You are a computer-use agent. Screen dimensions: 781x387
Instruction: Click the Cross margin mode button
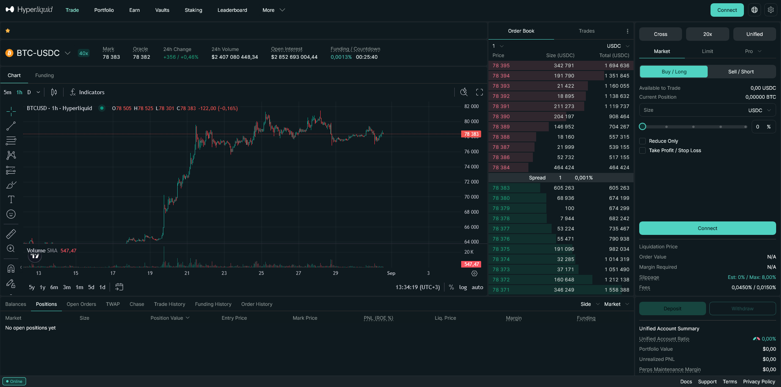(660, 34)
